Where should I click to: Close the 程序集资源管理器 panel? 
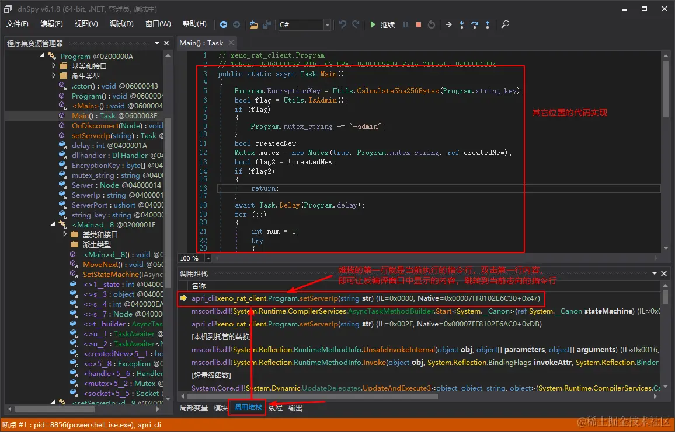(x=166, y=43)
